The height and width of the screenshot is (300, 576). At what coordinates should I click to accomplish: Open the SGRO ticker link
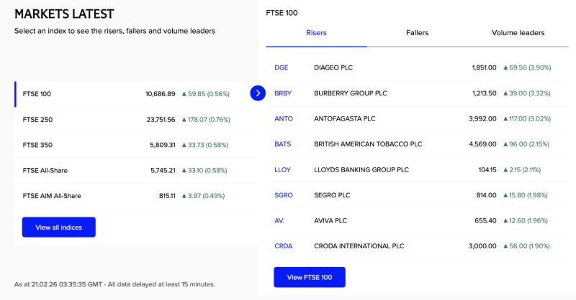coord(284,195)
